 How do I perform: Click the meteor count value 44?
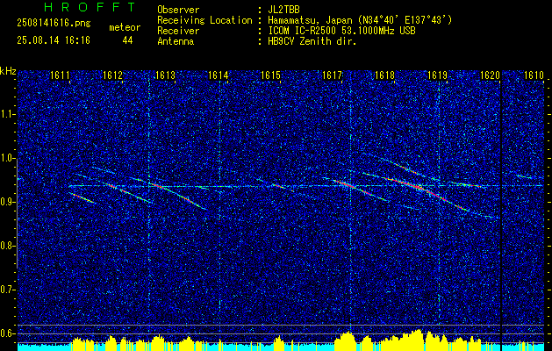(127, 40)
